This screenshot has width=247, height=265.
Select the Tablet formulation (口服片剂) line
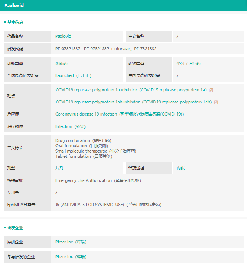(x=84, y=156)
